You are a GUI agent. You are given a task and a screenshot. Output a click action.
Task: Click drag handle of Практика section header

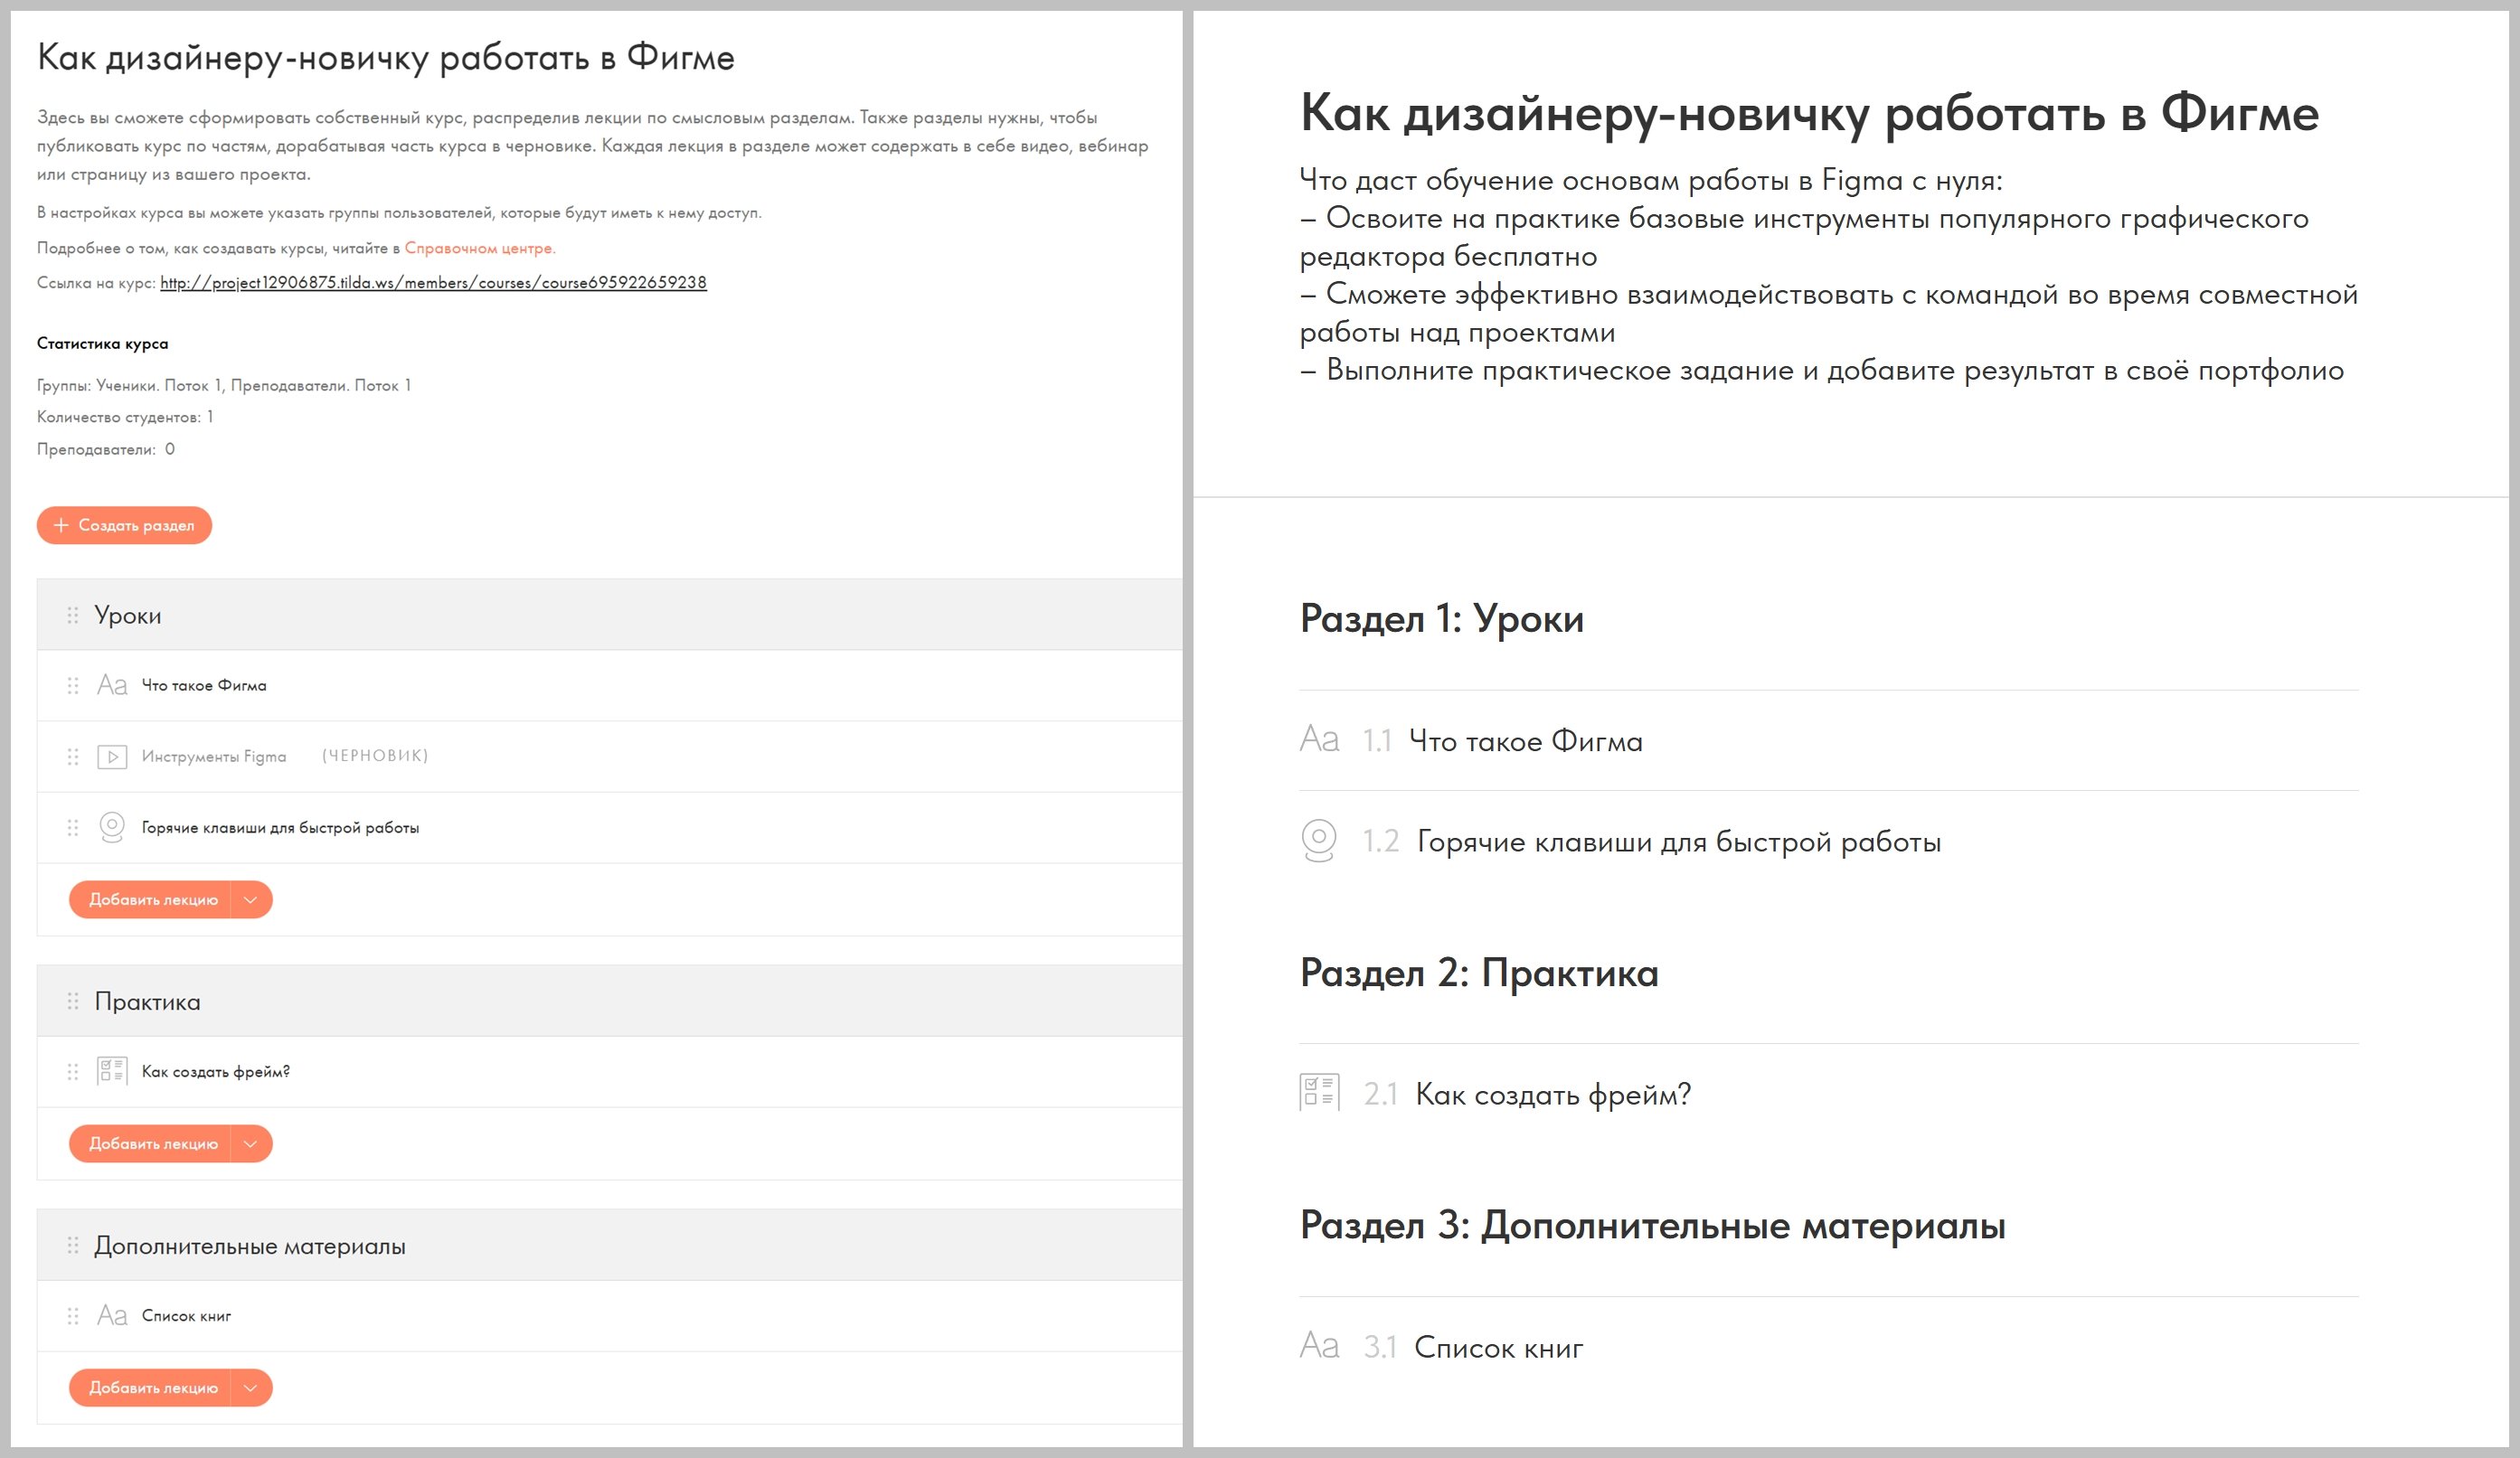73,1001
